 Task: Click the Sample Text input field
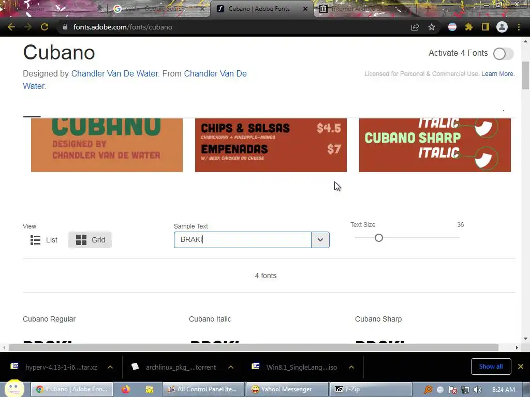click(242, 240)
